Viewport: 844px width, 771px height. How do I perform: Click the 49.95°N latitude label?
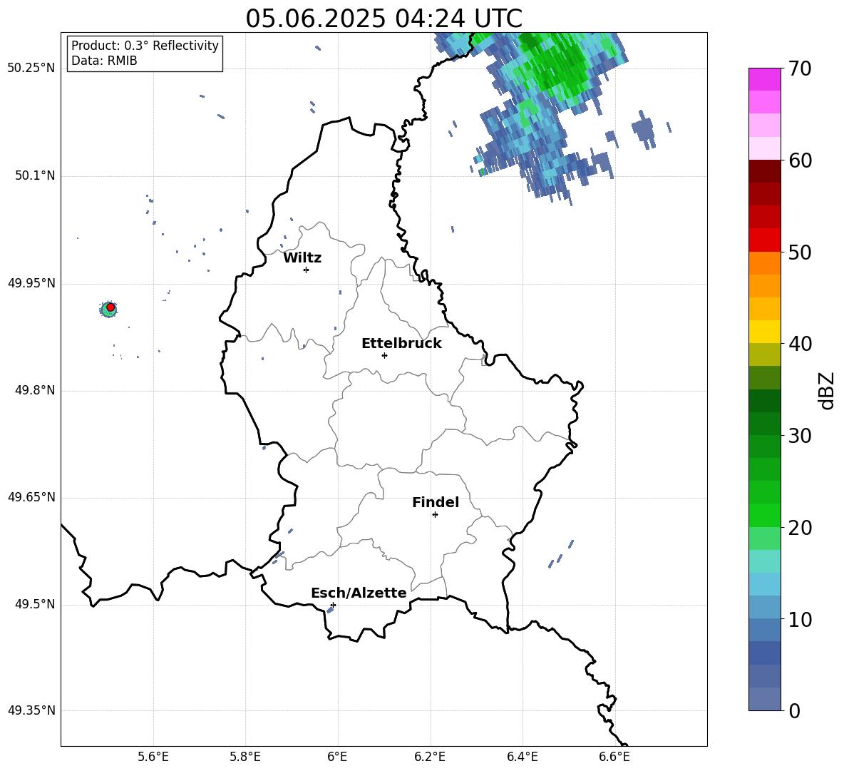[x=31, y=283]
